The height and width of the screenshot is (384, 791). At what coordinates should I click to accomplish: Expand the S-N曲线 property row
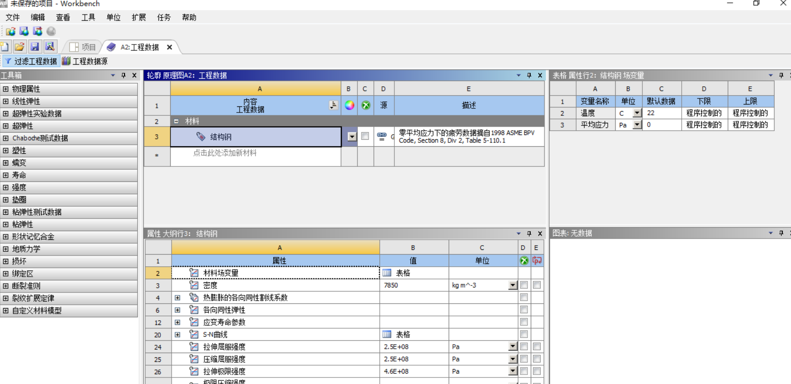tap(177, 335)
